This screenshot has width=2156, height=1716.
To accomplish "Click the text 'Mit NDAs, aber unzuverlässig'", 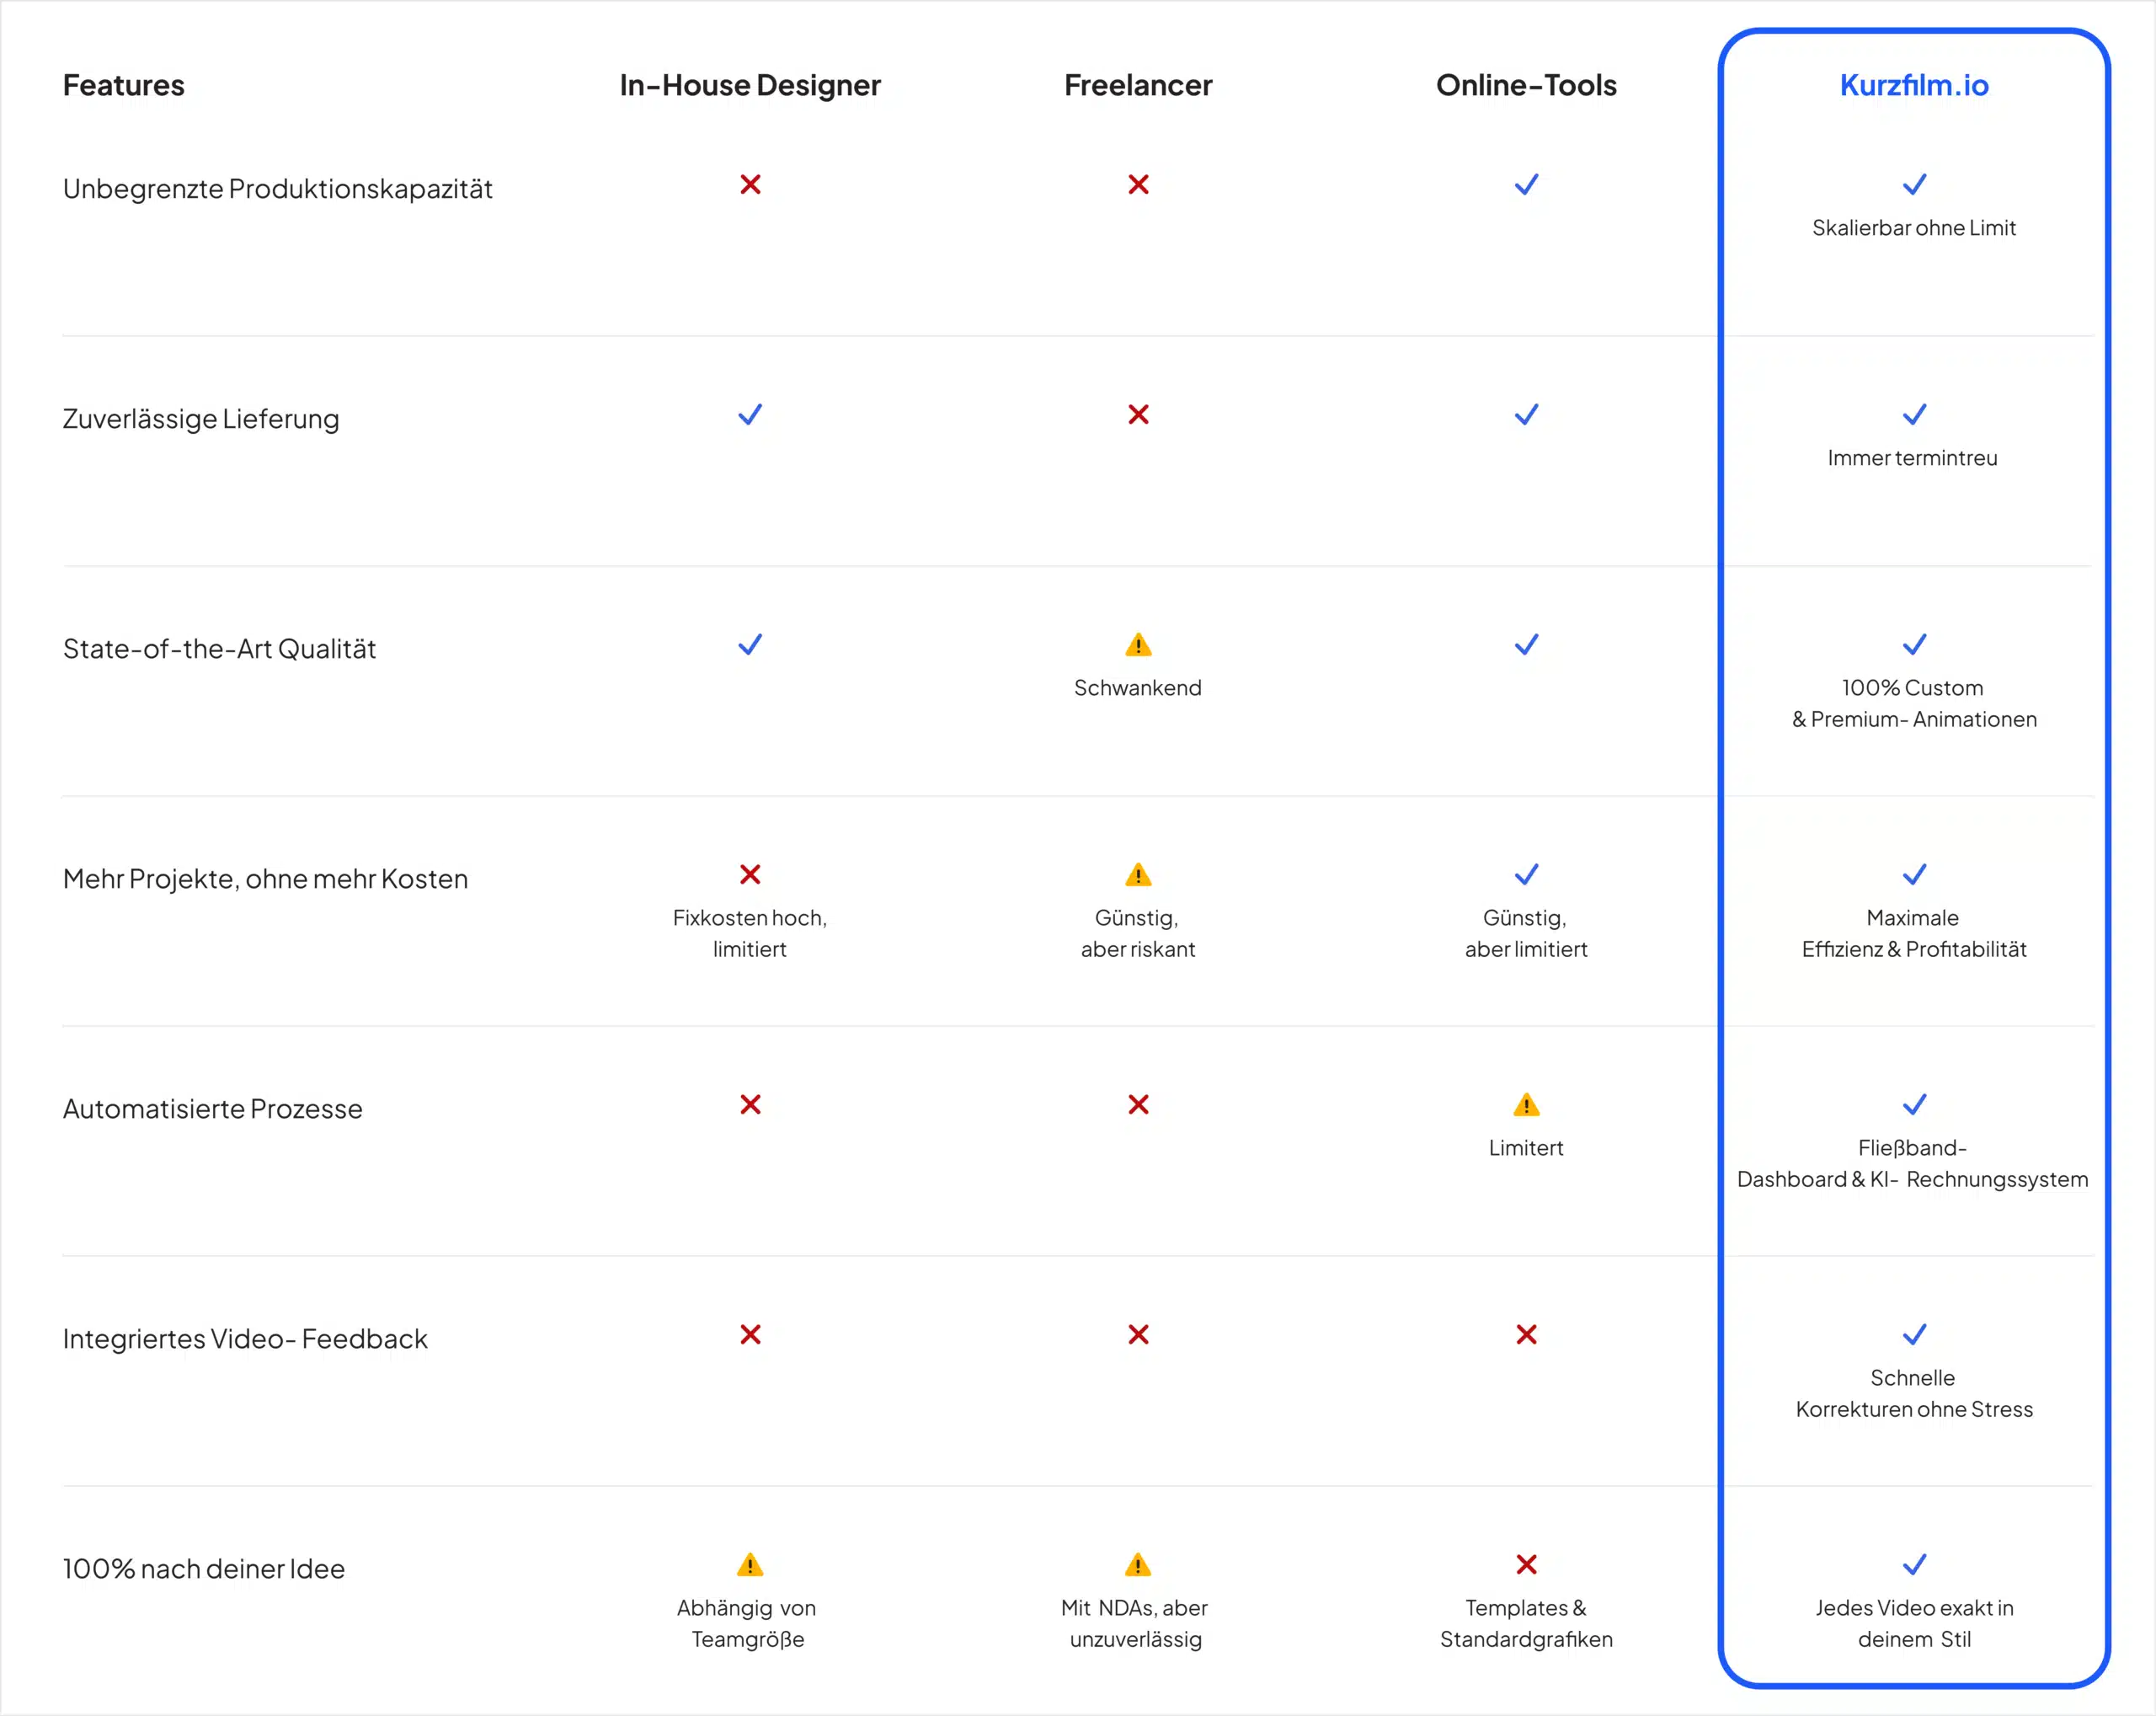I will (1136, 1624).
